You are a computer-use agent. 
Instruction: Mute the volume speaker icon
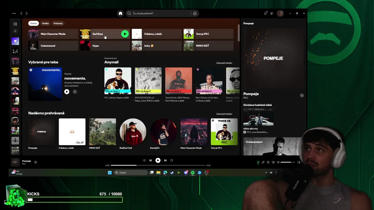click(x=278, y=162)
